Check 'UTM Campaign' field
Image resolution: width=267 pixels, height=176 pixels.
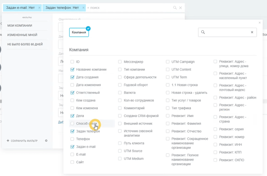pos(168,62)
